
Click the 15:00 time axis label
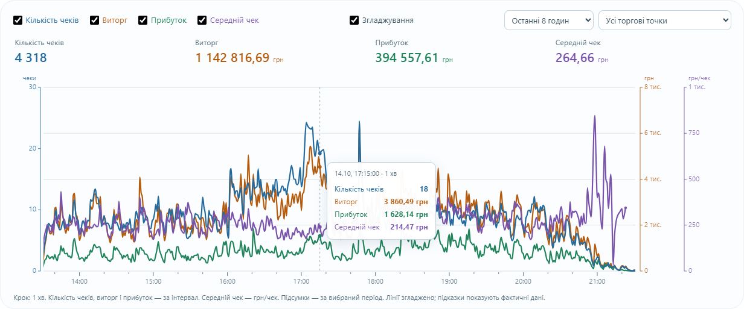153,281
